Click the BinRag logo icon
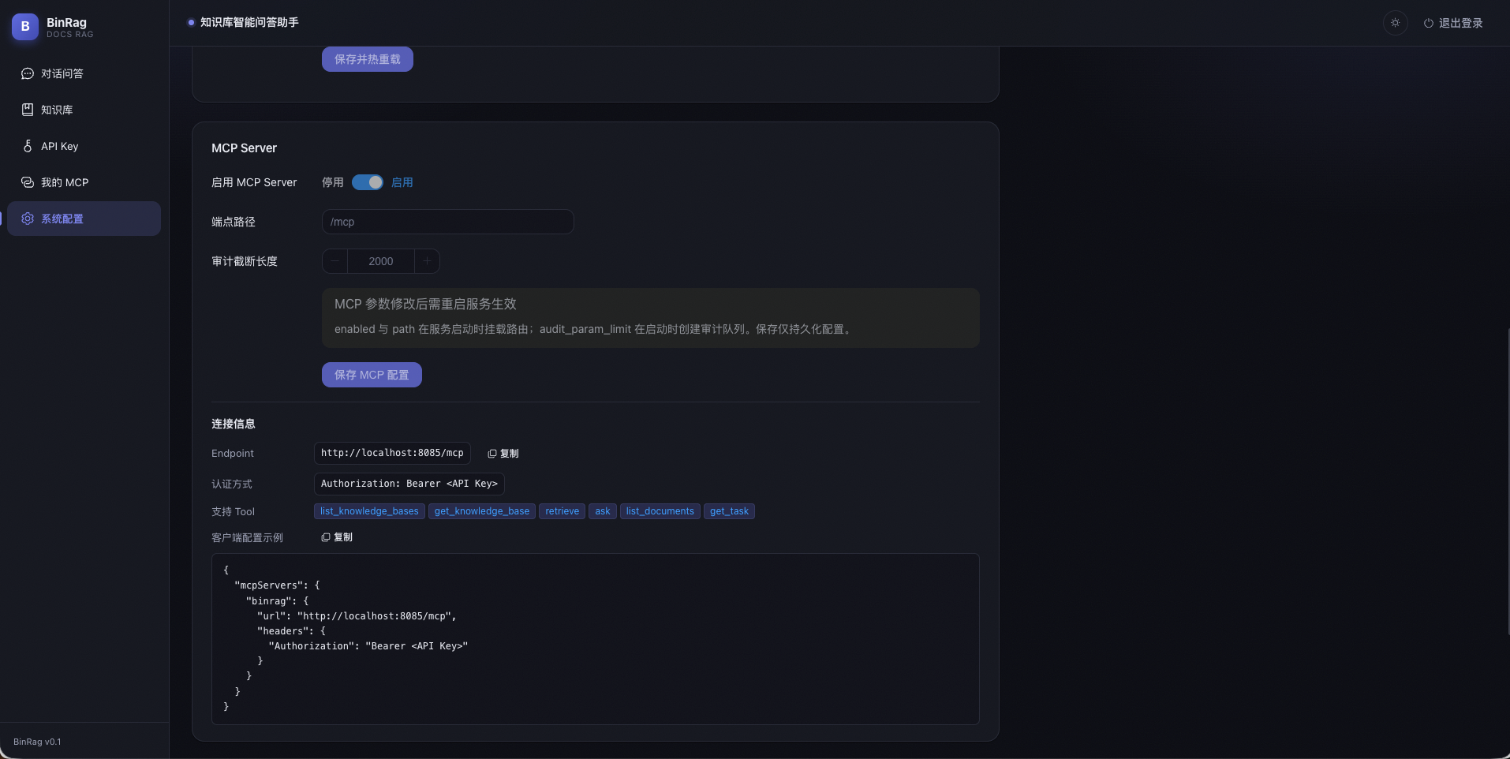This screenshot has width=1510, height=759. tap(25, 26)
